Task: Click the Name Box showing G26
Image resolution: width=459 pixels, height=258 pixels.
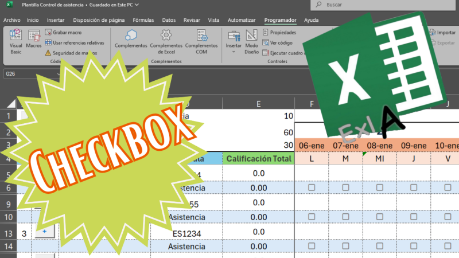Action: point(31,74)
